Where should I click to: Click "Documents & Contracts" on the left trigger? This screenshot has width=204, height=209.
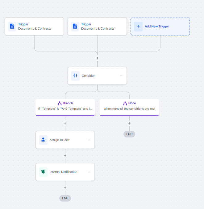[35, 29]
